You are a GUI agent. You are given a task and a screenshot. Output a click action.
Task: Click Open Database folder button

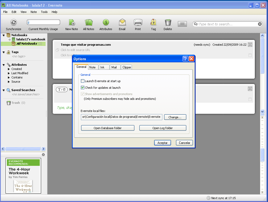click(108, 128)
